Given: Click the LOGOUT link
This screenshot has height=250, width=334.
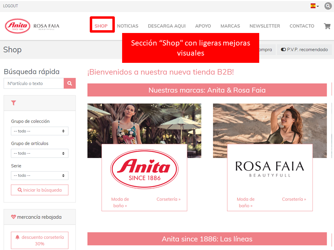Looking at the screenshot, I should point(10,6).
